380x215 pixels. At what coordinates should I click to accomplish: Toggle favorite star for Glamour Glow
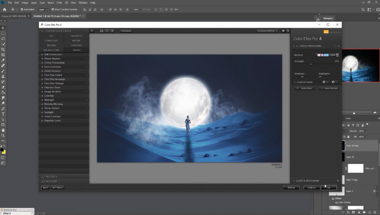click(x=42, y=87)
